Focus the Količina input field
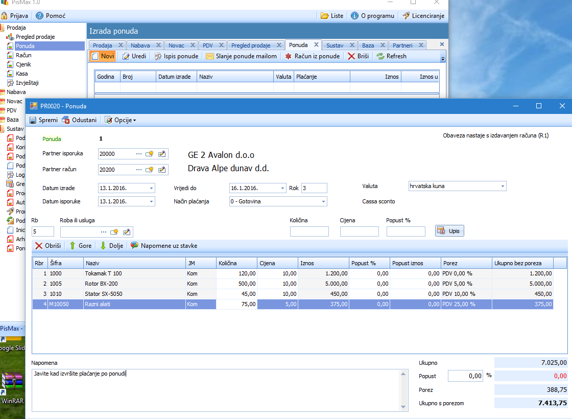The image size is (572, 419). 309,231
